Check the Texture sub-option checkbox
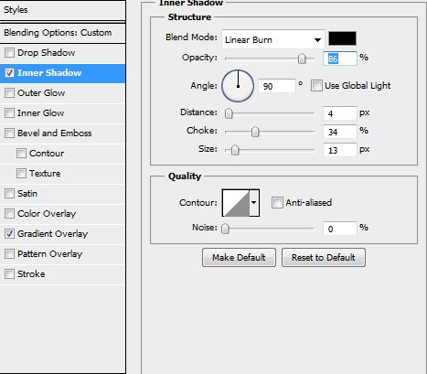The width and height of the screenshot is (427, 374). coord(21,174)
